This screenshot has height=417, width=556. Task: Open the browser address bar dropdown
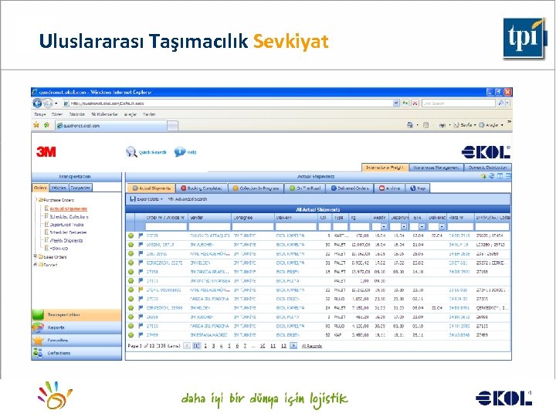pos(396,103)
